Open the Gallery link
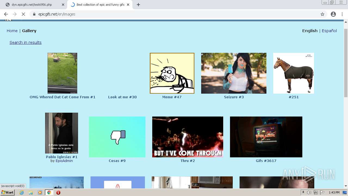Viewport: 348px width, 196px height. pyautogui.click(x=29, y=31)
